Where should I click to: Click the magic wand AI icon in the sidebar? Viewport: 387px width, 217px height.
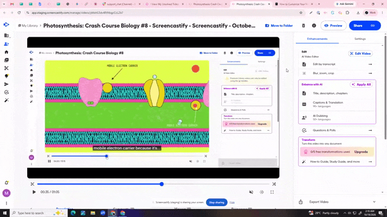7,100
